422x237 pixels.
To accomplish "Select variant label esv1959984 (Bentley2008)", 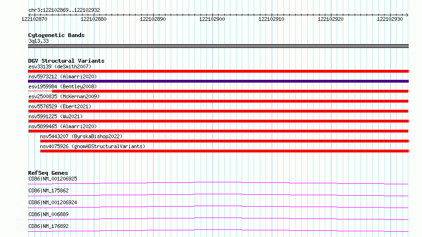I will 63,86.
